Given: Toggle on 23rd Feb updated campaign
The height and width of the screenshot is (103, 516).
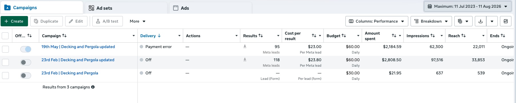Looking at the screenshot, I should [26, 62].
